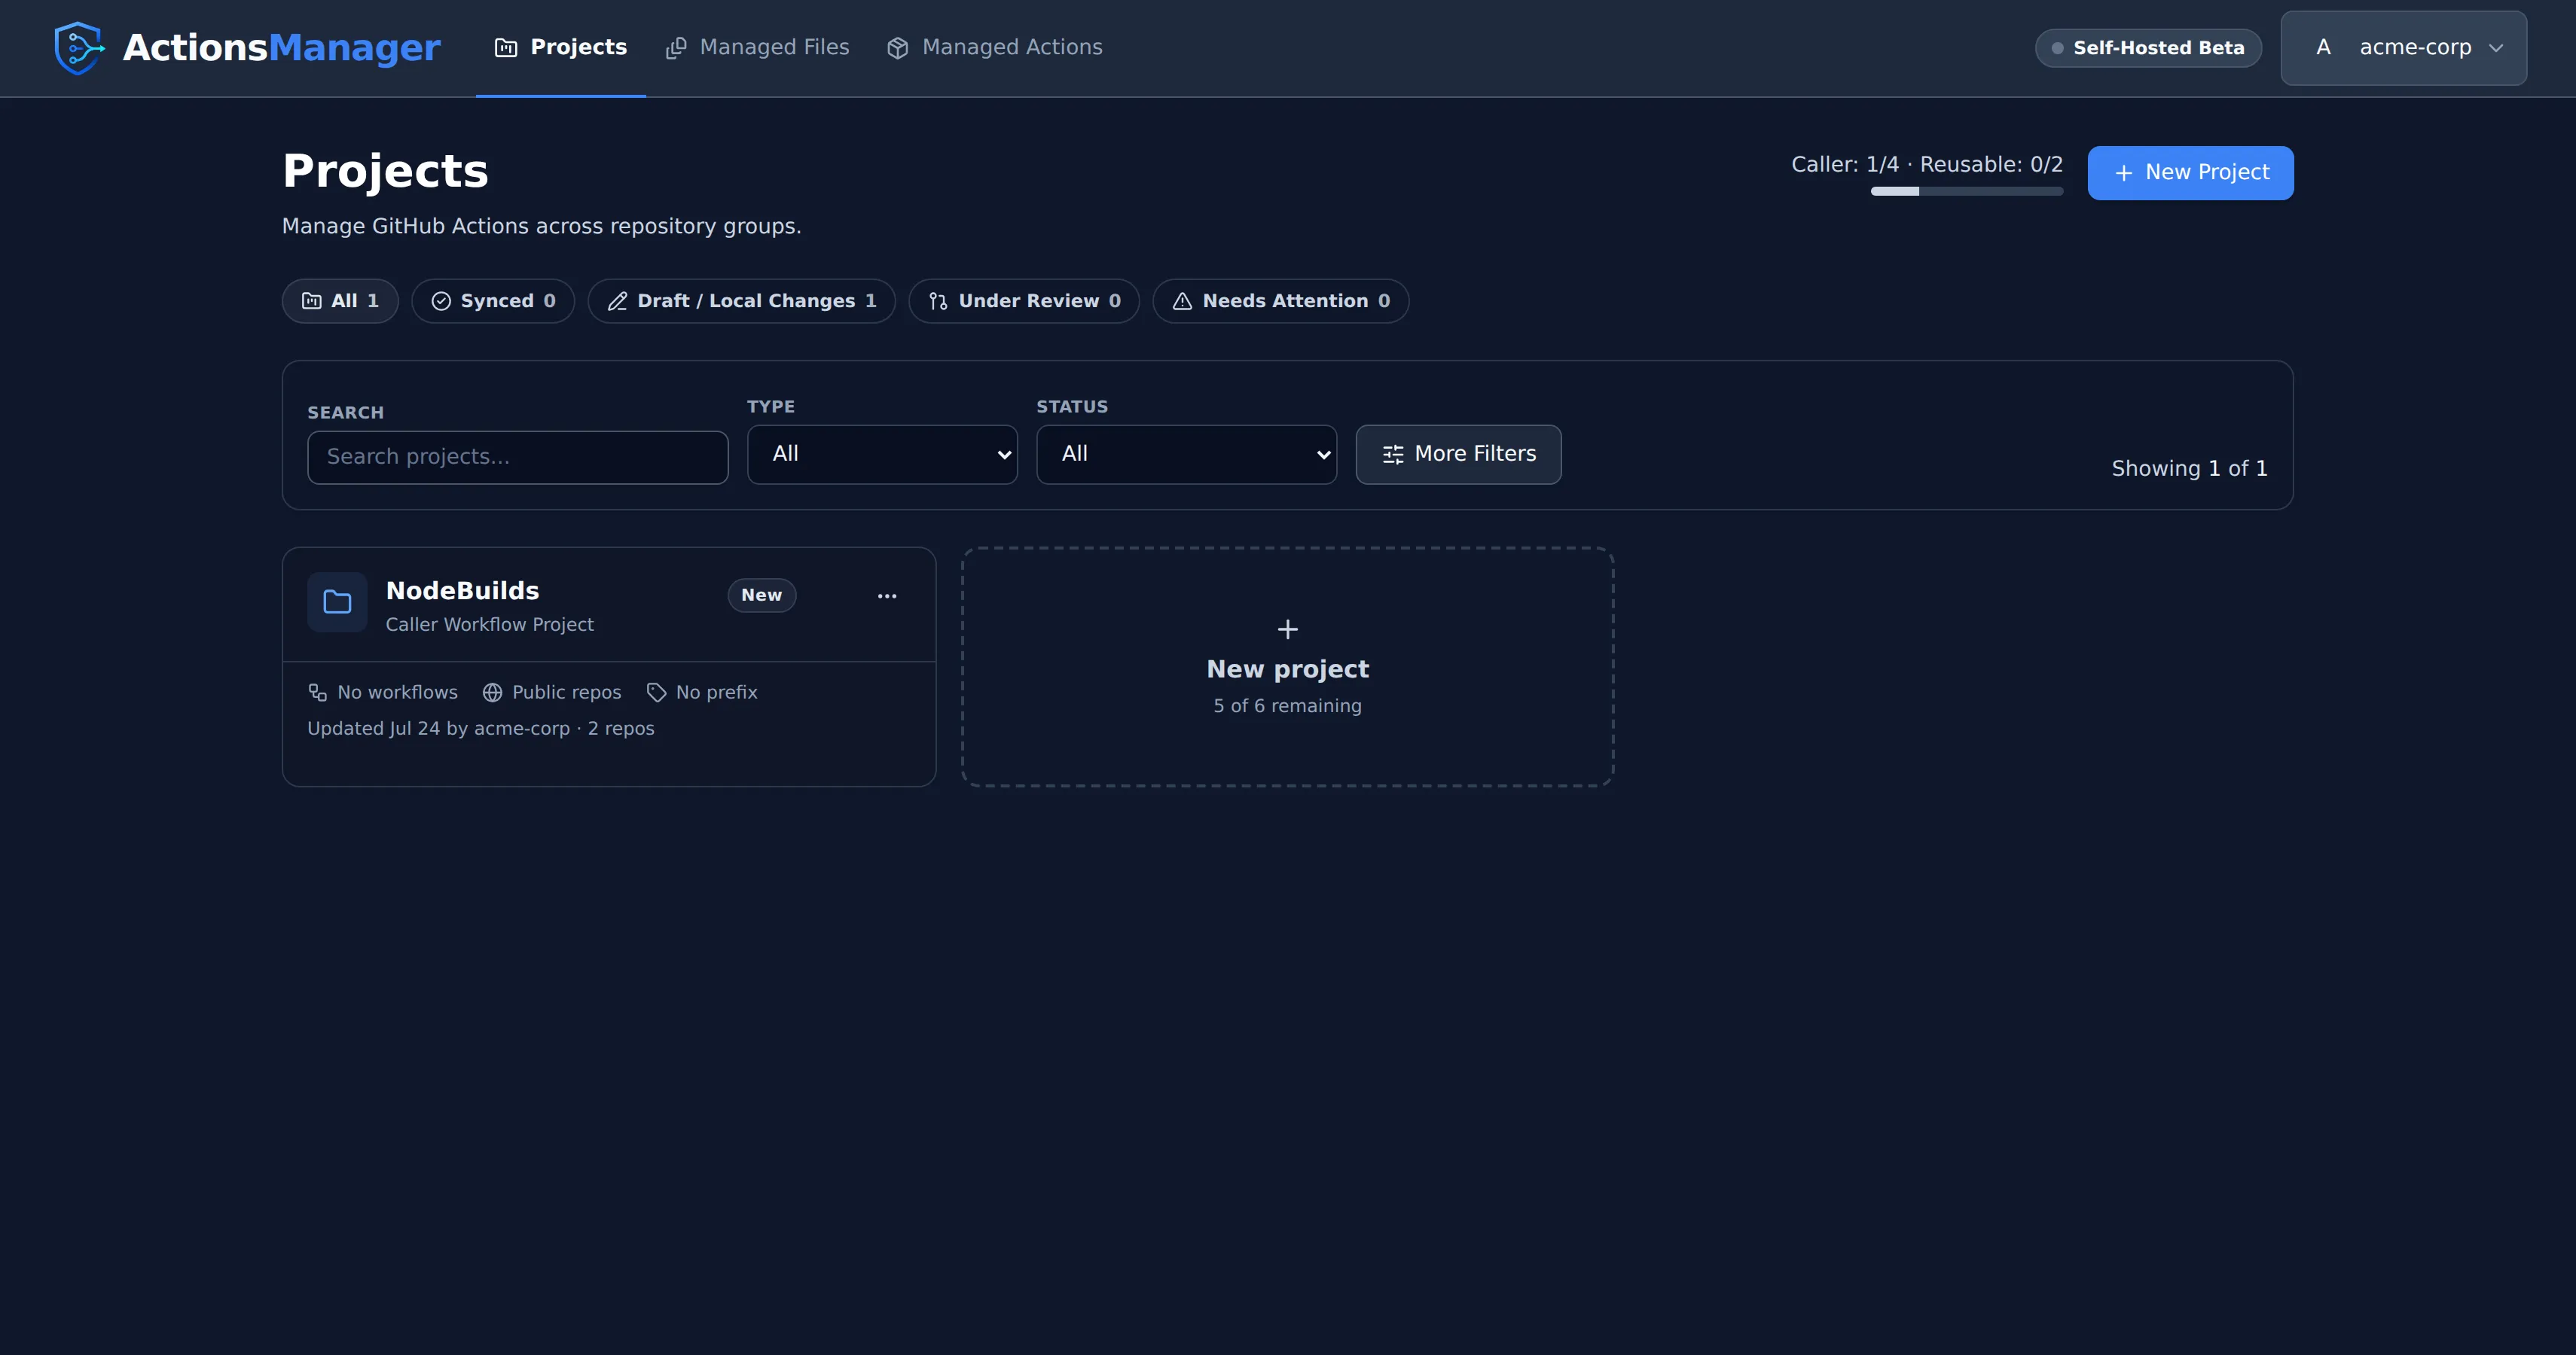
Task: Click the ActionsManager brand name
Action: tap(281, 48)
